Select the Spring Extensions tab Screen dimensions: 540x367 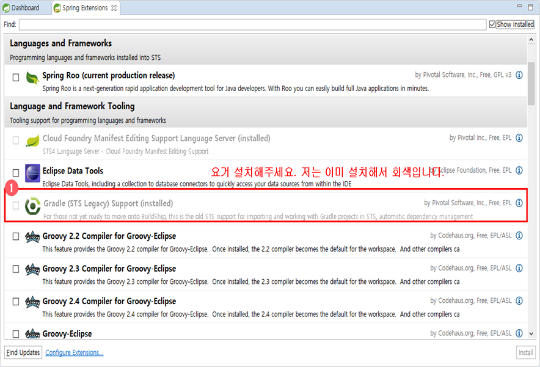[x=85, y=7]
